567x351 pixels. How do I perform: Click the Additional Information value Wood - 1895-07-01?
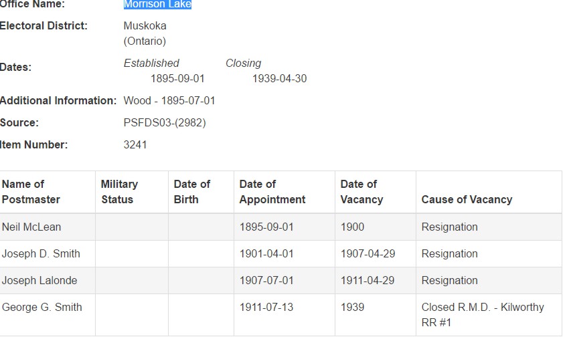169,101
